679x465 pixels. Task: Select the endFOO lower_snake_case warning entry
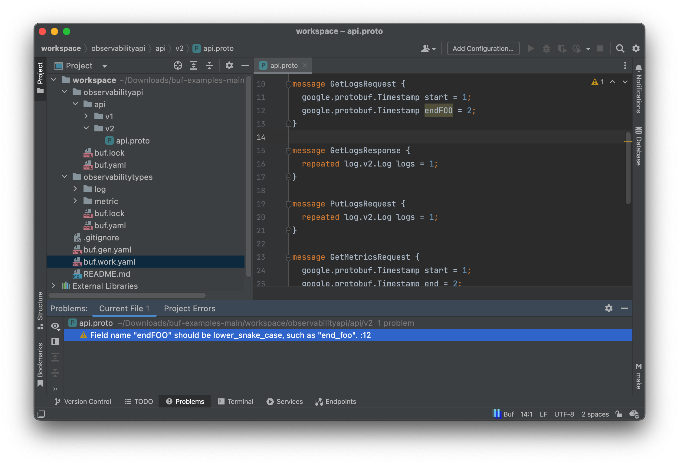[x=230, y=335]
